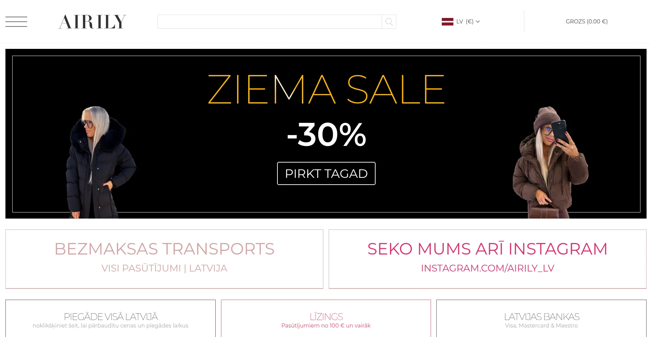
Task: Click the INSTAGRAM.COM/AIRILY_LV link
Action: click(x=487, y=268)
